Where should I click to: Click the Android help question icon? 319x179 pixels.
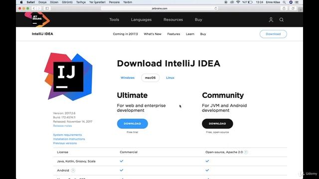tap(73, 171)
